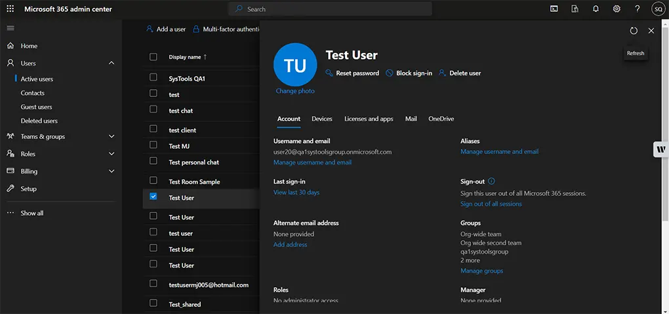Collapse the Users section chevron

[111, 63]
